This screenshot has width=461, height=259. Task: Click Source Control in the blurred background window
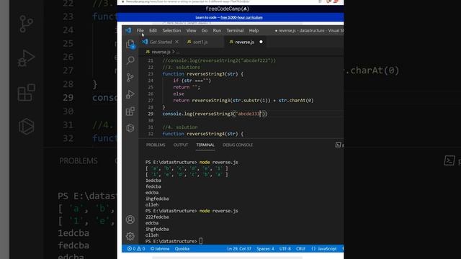(26, 24)
